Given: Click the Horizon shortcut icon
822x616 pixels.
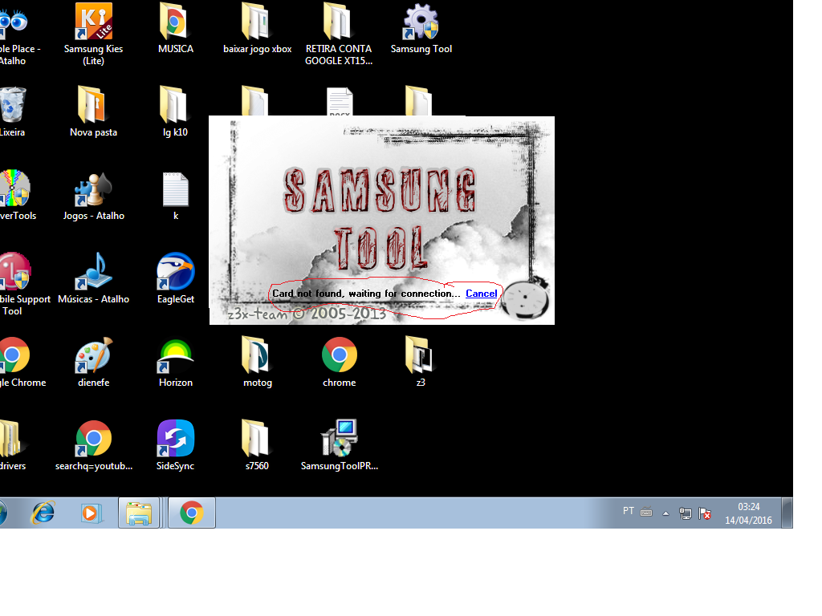Looking at the screenshot, I should [x=175, y=355].
